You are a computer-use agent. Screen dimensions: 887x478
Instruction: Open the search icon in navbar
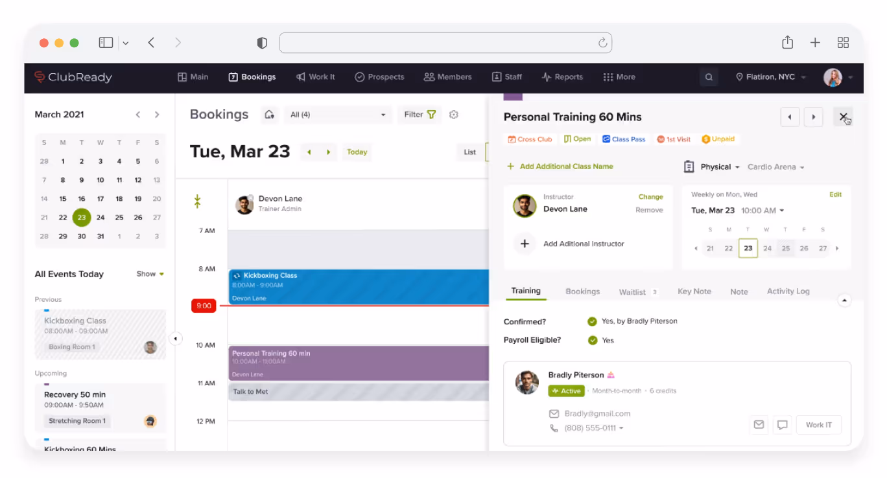coord(709,77)
